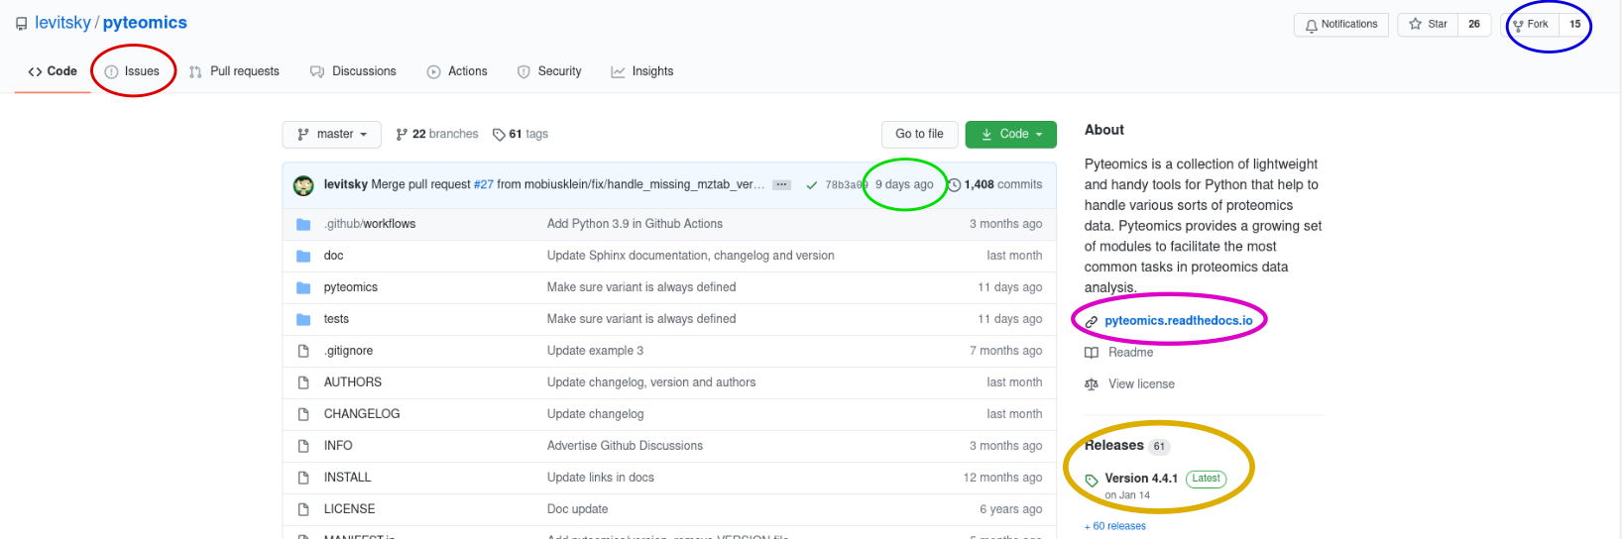This screenshot has width=1622, height=539.
Task: Open the fork count 15
Action: [x=1574, y=24]
